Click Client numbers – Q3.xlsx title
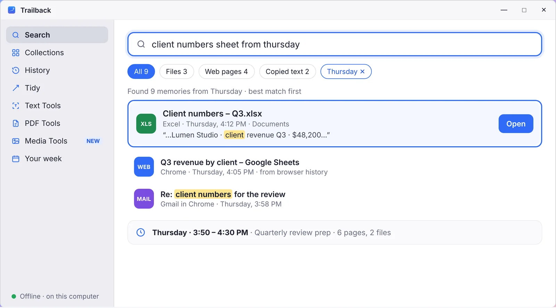 (212, 114)
